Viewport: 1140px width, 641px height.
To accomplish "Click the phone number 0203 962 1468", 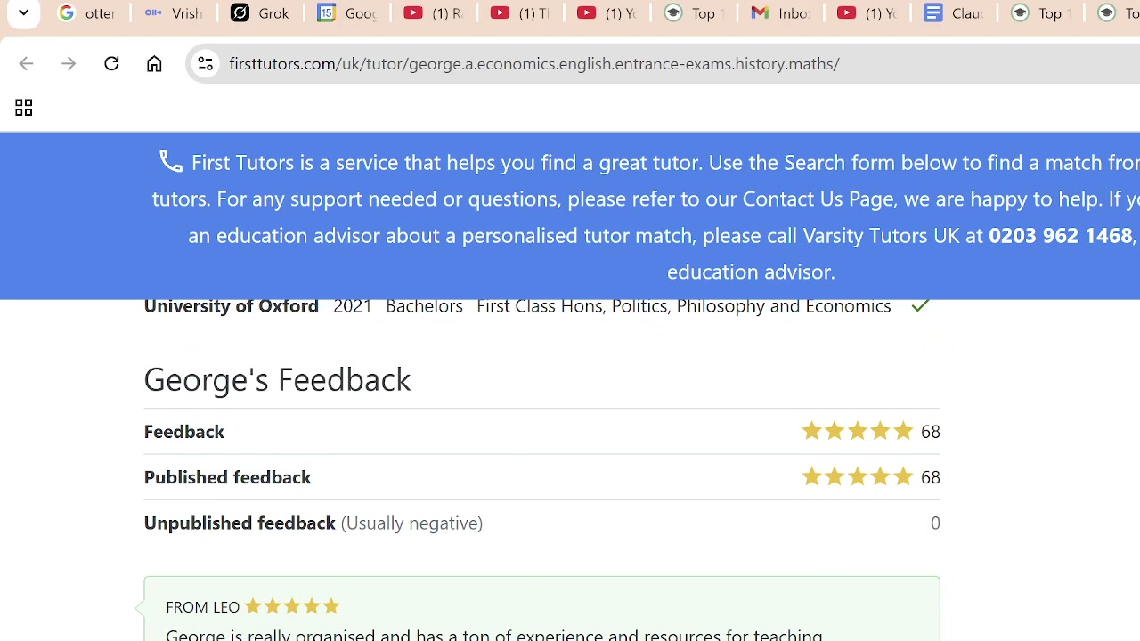I will [x=1060, y=235].
